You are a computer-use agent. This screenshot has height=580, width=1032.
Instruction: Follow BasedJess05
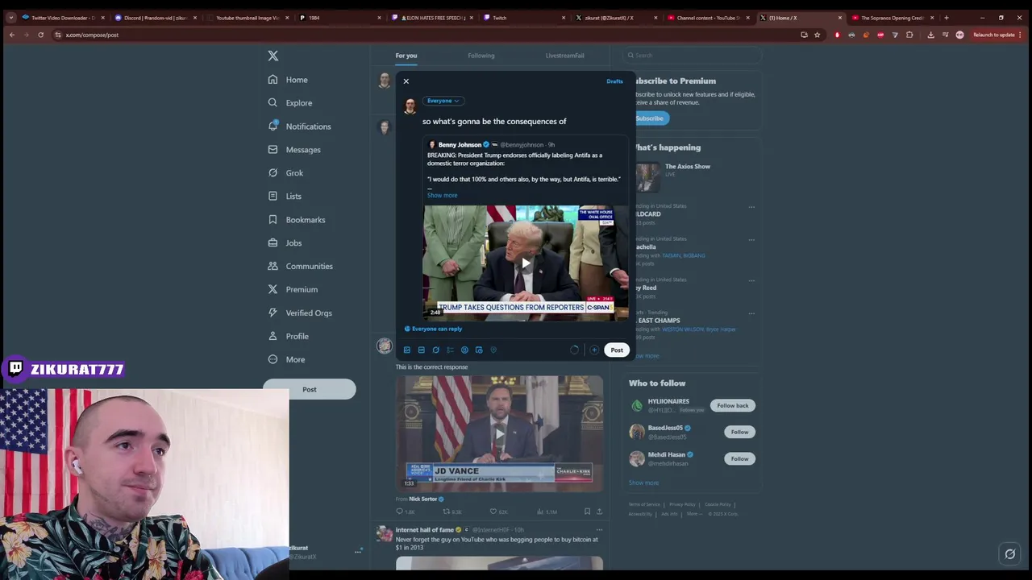click(x=739, y=433)
